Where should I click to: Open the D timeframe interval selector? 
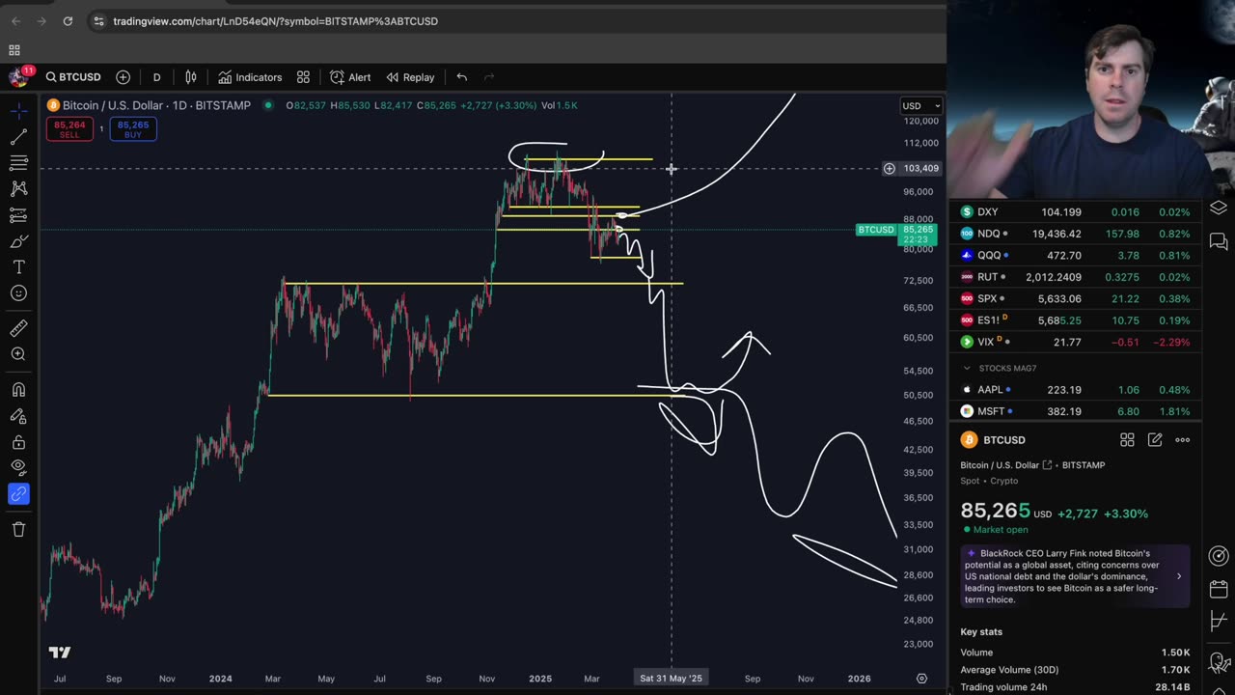pos(156,77)
